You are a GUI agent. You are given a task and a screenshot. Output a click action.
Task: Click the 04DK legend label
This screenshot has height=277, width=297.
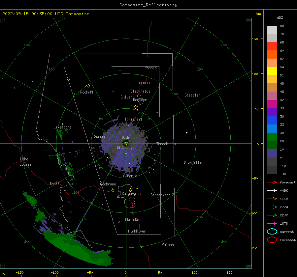pos(284,191)
